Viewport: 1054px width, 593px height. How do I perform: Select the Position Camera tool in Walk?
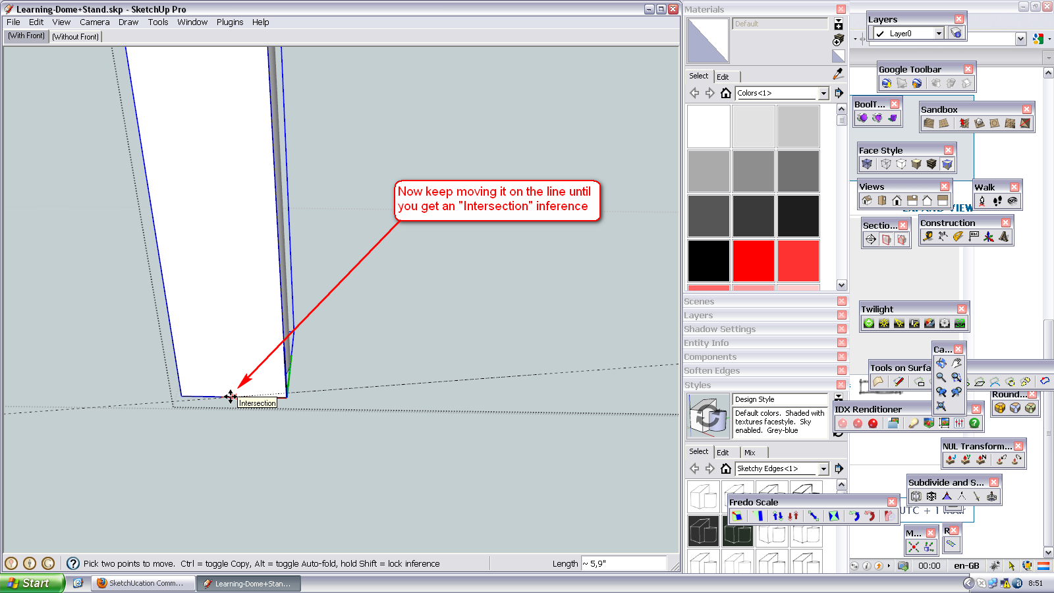982,201
